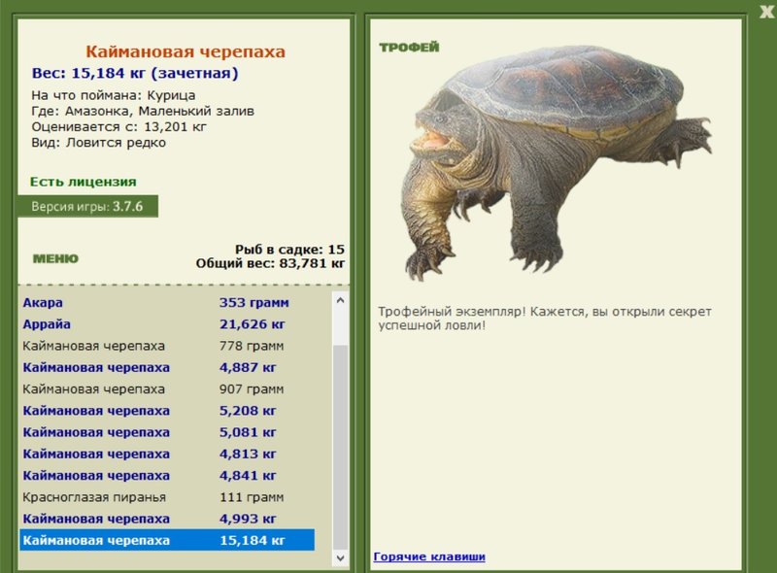Image resolution: width=777 pixels, height=573 pixels.
Task: Select Каймановая черепаха 4,813 кг row
Action: 167,455
